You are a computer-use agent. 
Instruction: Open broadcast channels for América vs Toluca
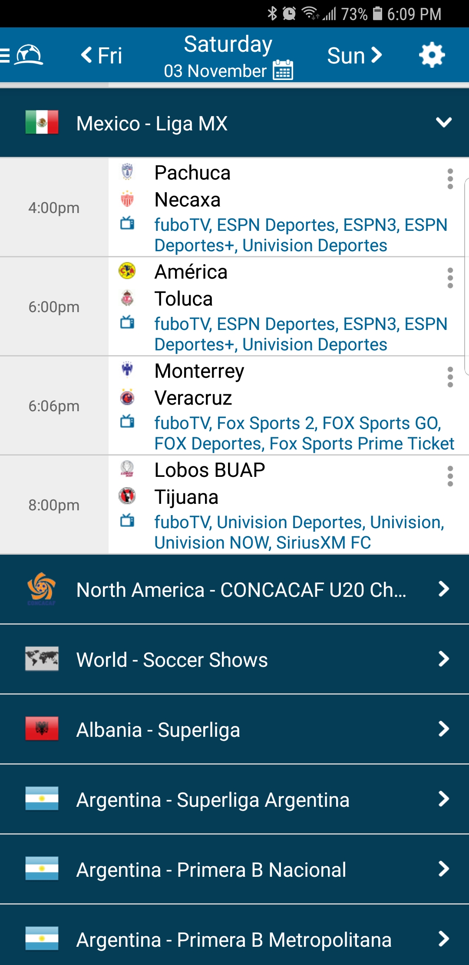pos(301,334)
